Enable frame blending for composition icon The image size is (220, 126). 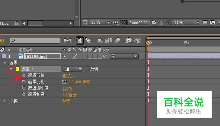(108, 41)
